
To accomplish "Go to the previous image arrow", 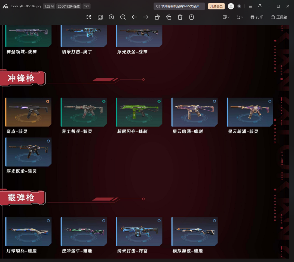I will 134,17.
